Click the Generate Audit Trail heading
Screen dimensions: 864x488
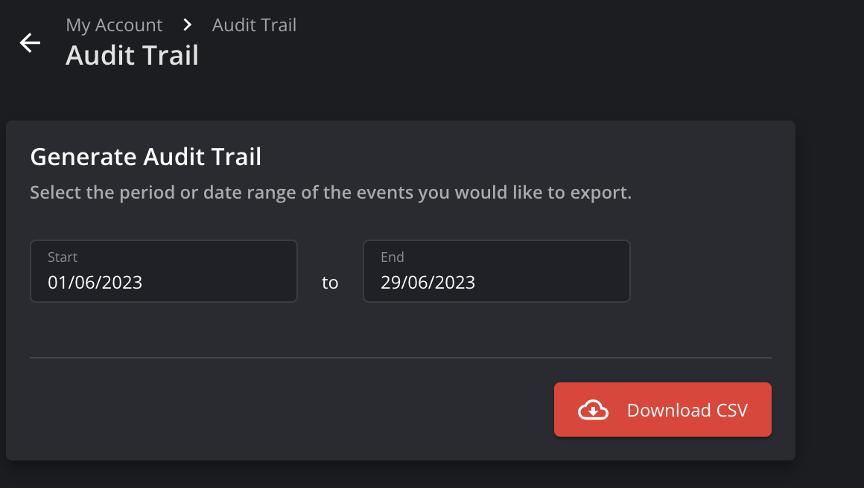(x=146, y=157)
